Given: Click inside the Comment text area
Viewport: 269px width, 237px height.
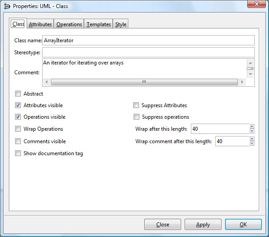Looking at the screenshot, I should [144, 68].
